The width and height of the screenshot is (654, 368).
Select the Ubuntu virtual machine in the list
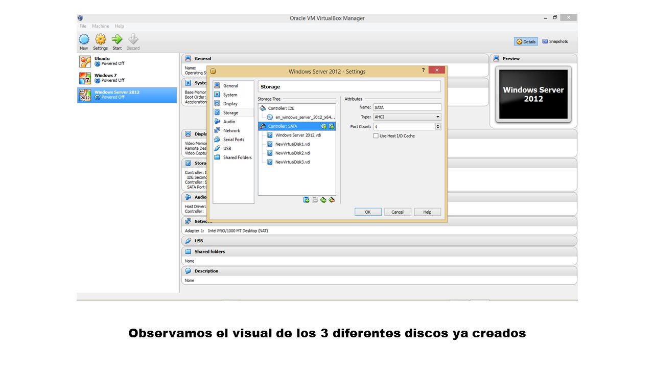[127, 61]
